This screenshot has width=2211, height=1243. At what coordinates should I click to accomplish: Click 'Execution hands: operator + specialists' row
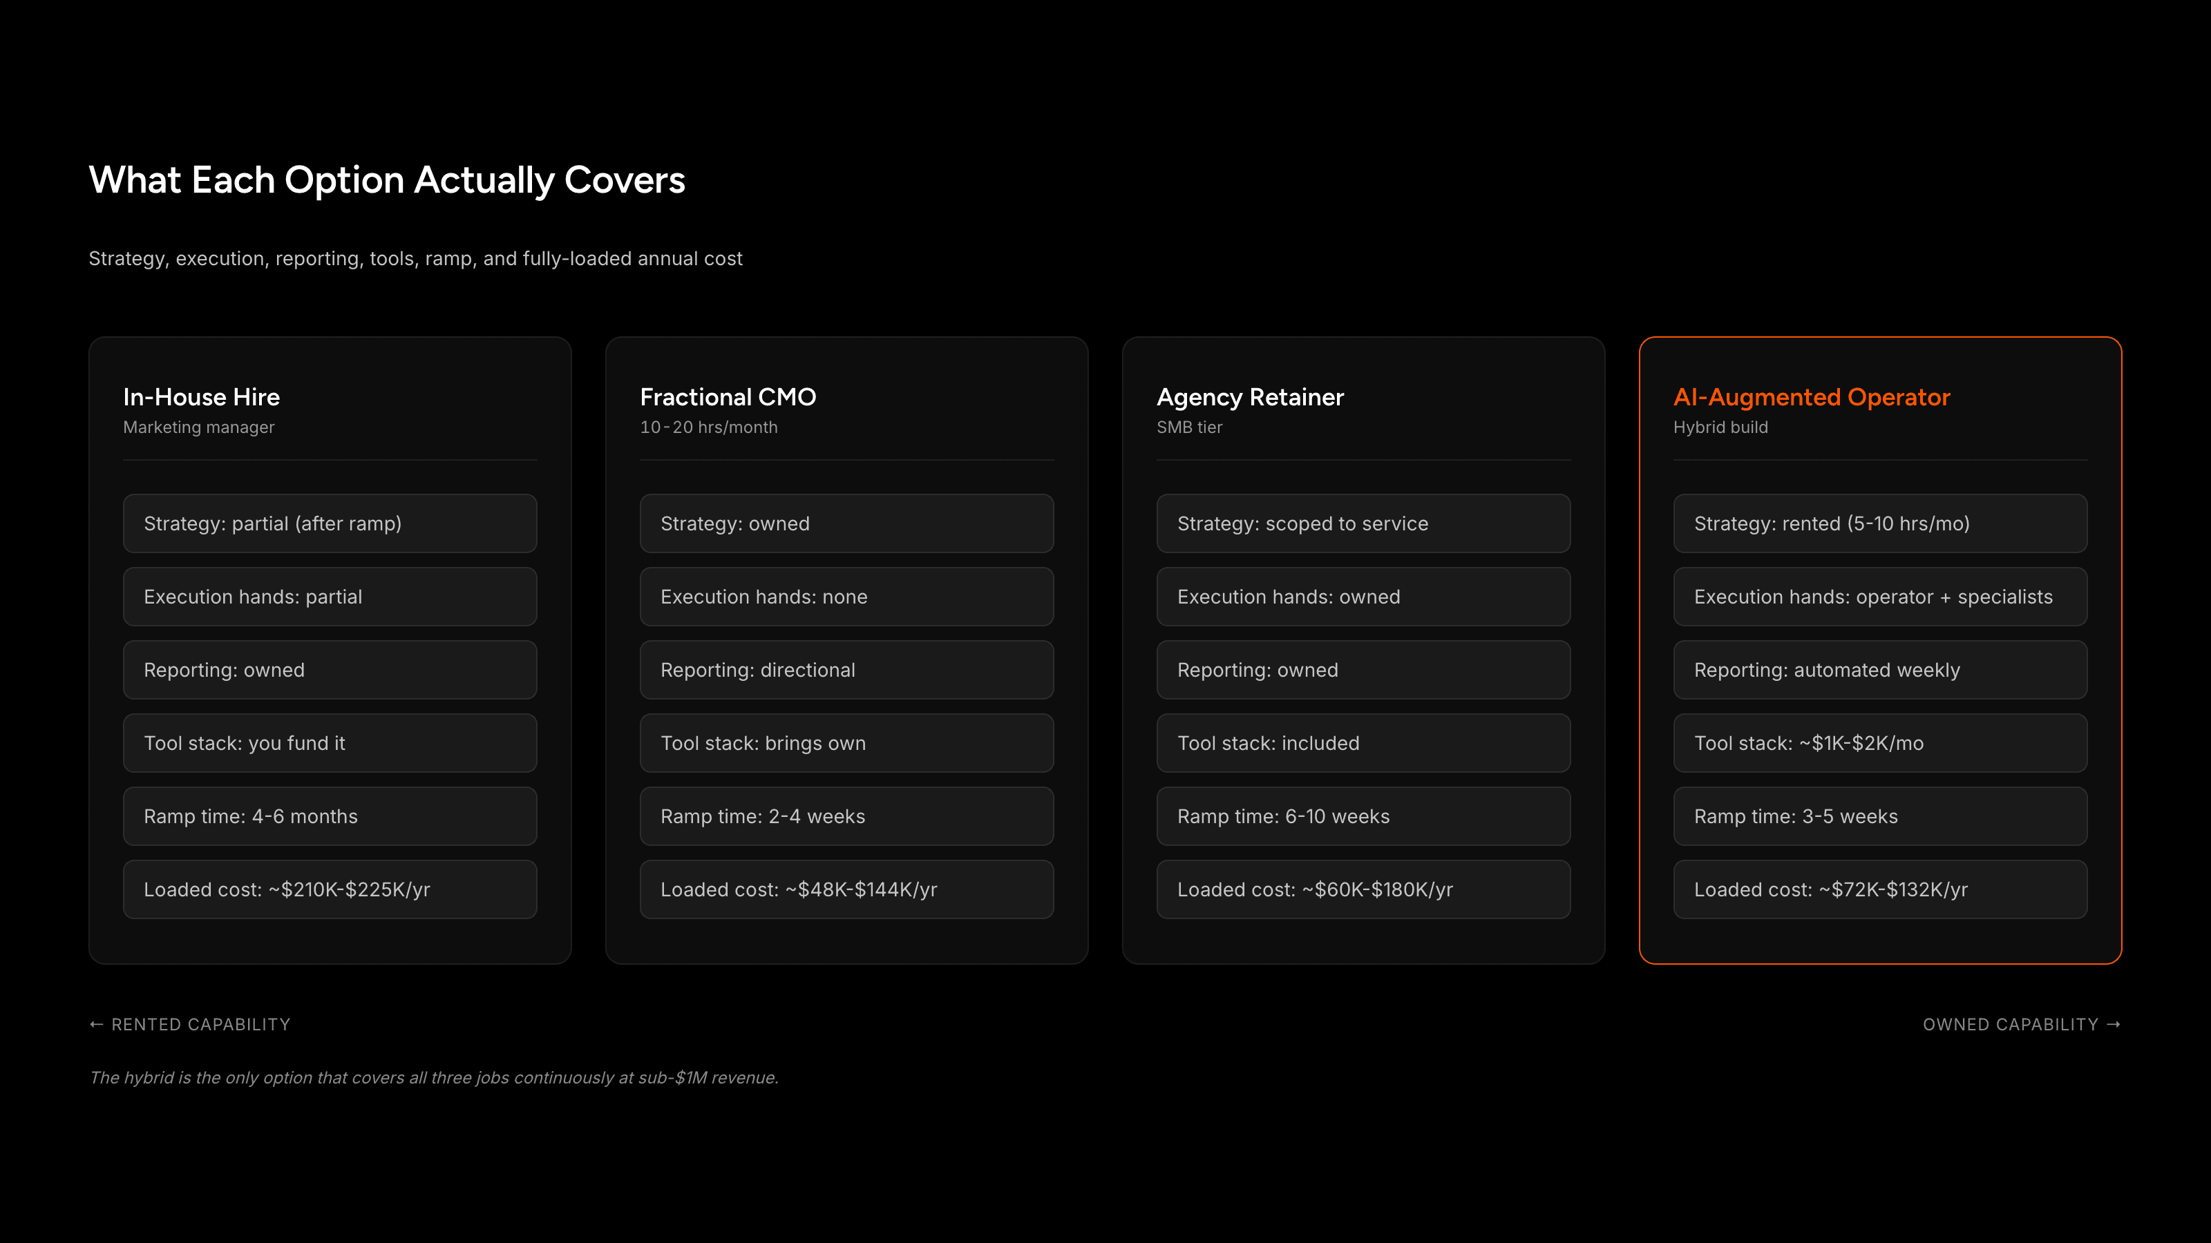(1881, 596)
